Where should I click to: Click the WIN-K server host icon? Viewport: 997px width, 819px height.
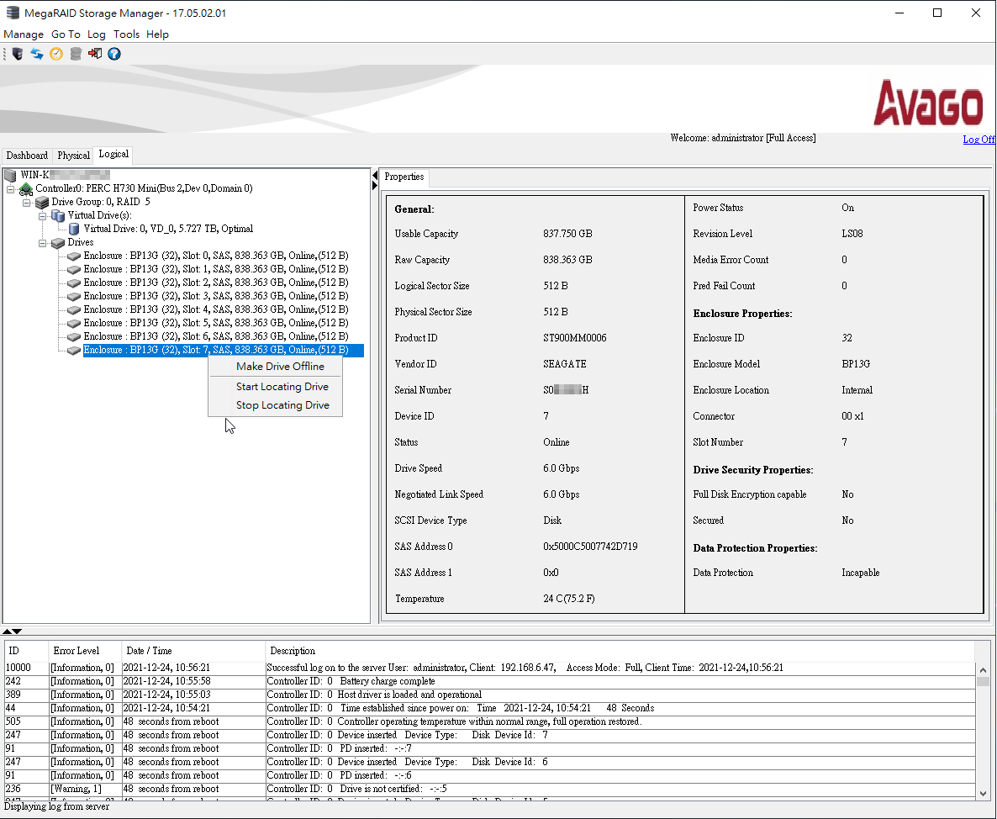(10, 175)
